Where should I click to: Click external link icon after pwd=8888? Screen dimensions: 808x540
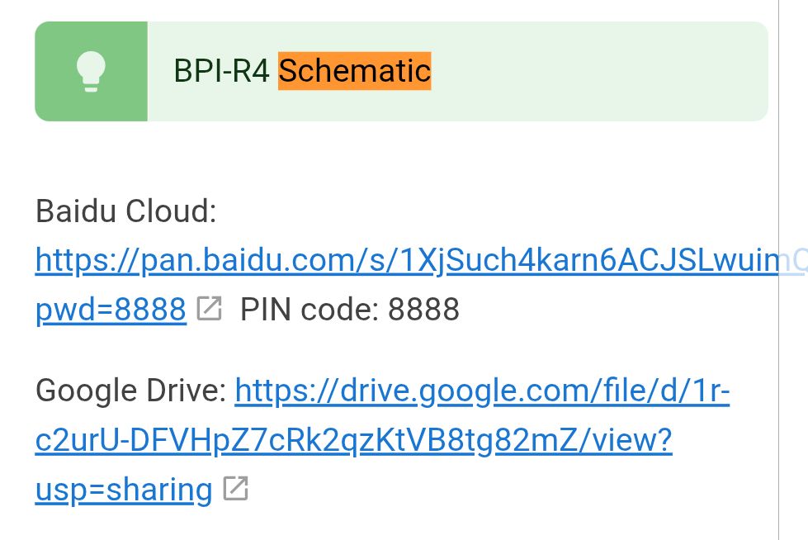click(x=210, y=310)
